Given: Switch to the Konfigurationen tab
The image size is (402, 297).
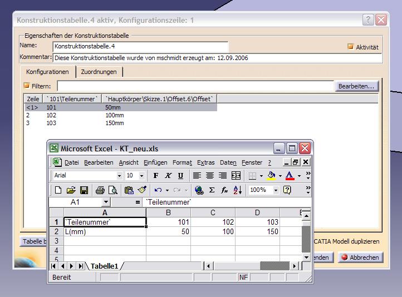Looking at the screenshot, I should [47, 72].
